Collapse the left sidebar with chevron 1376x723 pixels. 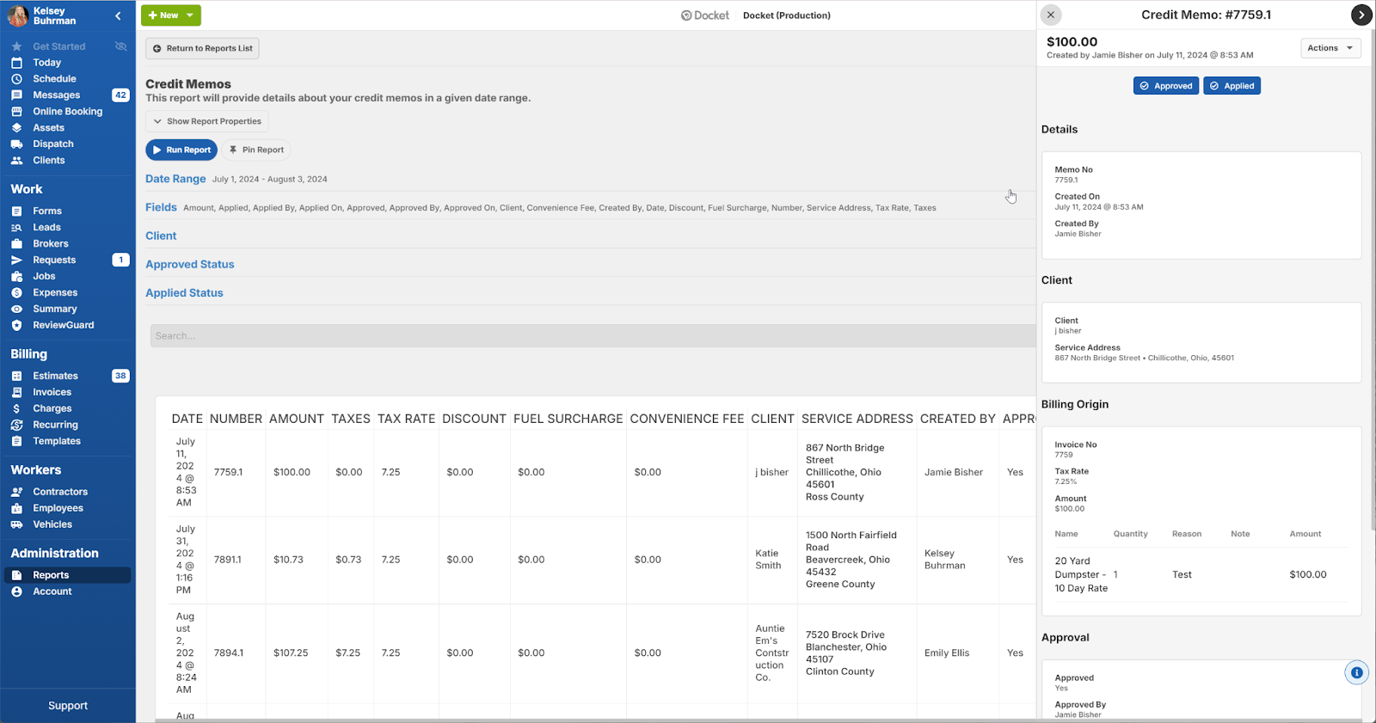pyautogui.click(x=118, y=15)
